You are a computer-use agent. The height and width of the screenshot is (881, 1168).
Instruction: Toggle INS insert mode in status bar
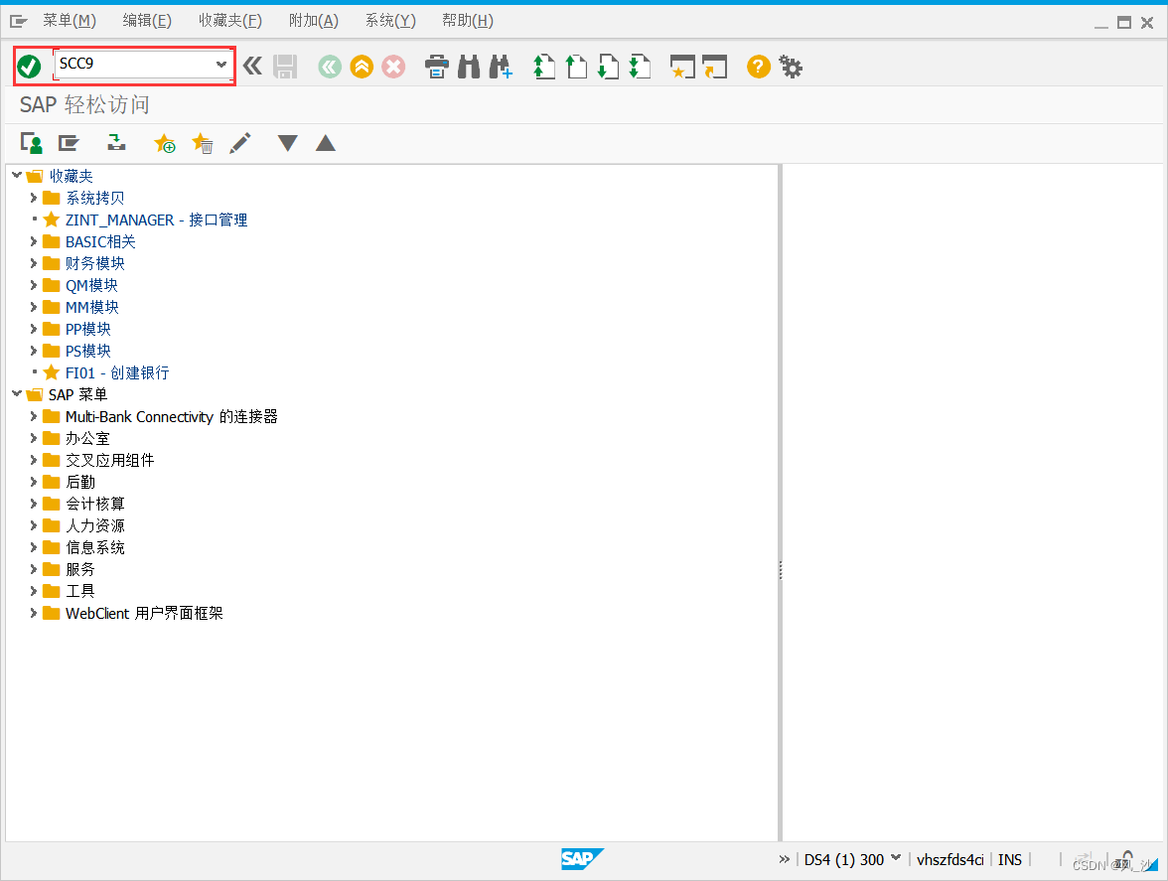point(1009,859)
